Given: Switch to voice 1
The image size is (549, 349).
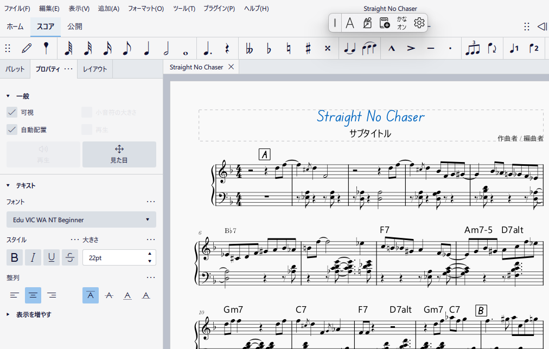Looking at the screenshot, I should click(x=514, y=48).
